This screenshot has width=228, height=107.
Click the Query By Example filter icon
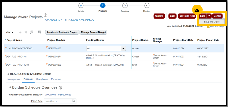[x=40, y=32]
